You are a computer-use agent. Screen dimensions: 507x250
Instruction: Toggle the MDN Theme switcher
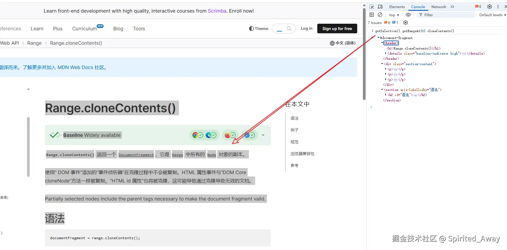click(x=258, y=29)
